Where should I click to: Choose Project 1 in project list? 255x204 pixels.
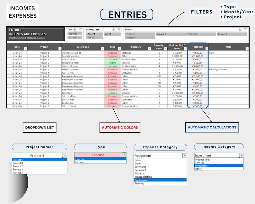[x=40, y=170]
